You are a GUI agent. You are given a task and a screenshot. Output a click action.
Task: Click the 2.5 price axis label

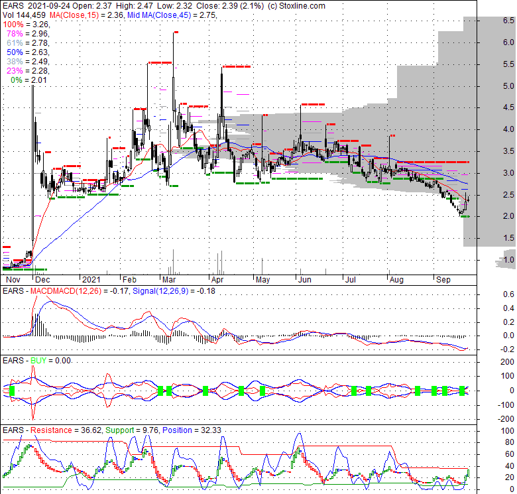tap(508, 194)
